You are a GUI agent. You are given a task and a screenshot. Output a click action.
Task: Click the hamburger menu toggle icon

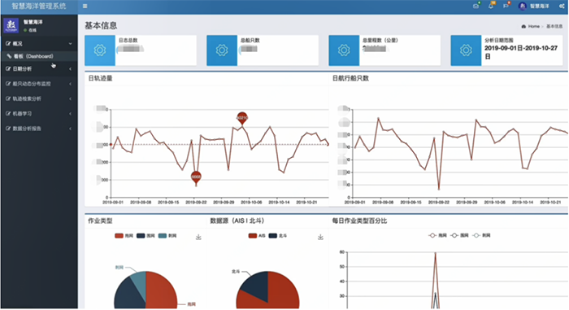click(85, 7)
